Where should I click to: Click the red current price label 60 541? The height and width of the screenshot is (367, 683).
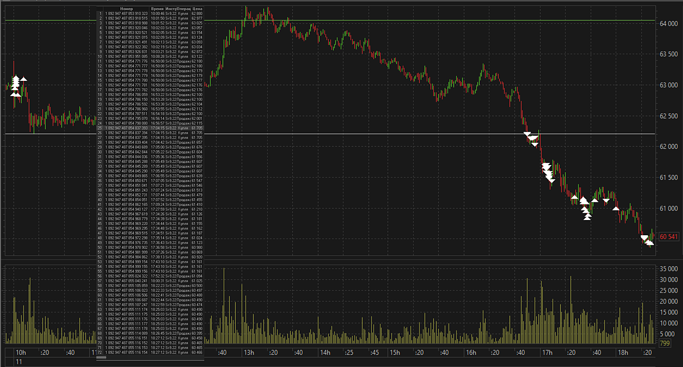668,237
